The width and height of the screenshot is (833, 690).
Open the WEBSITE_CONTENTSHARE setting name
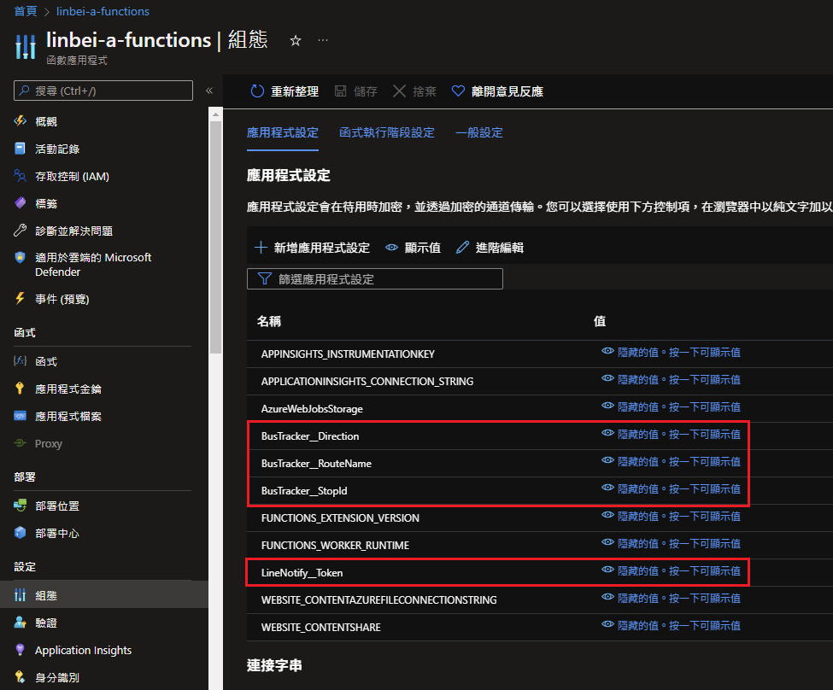pos(321,628)
